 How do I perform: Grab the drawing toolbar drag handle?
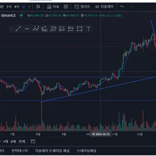click(11, 28)
